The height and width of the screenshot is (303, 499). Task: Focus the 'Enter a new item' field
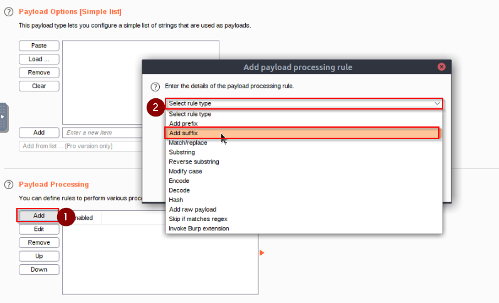102,133
